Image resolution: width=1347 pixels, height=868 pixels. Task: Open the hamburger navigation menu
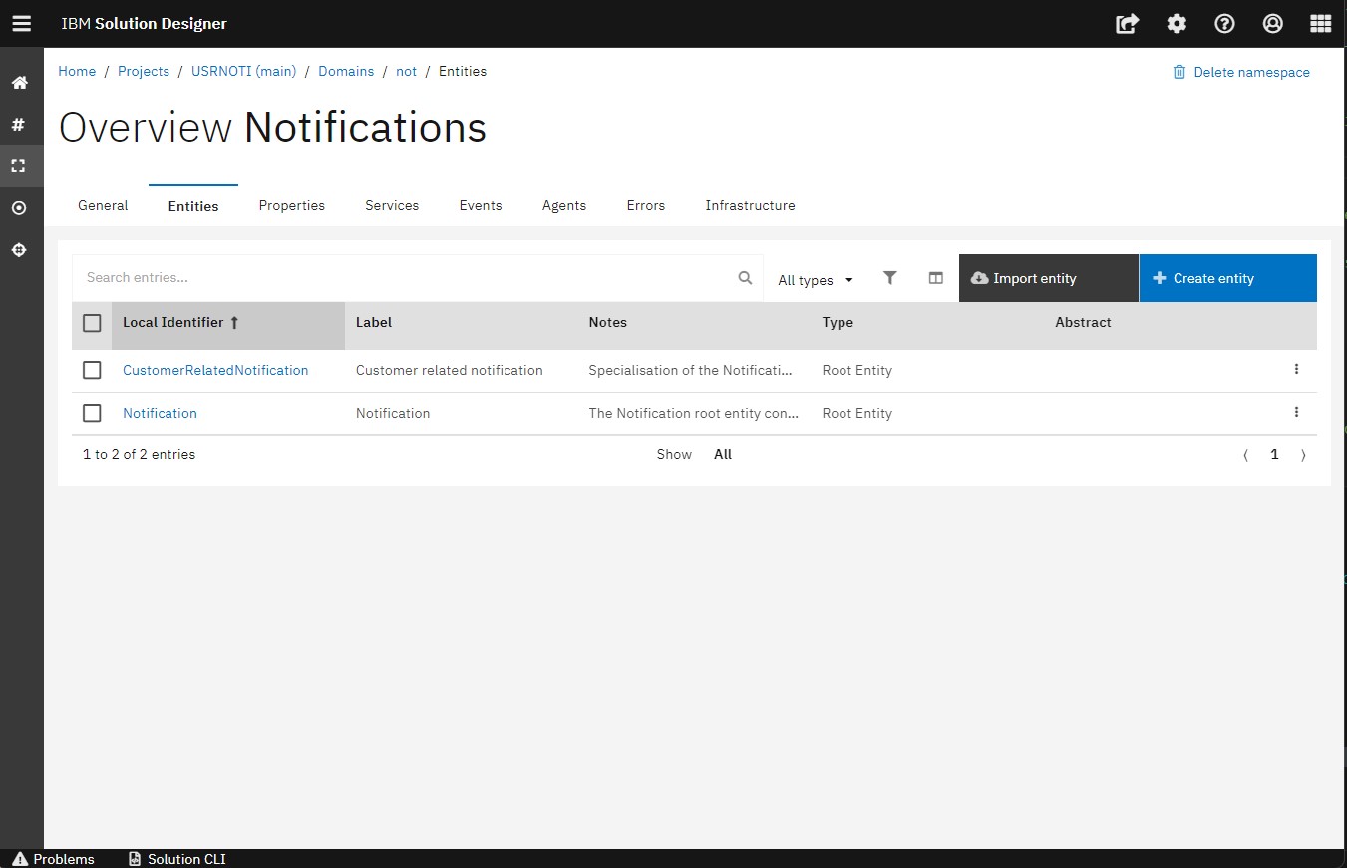pyautogui.click(x=21, y=24)
